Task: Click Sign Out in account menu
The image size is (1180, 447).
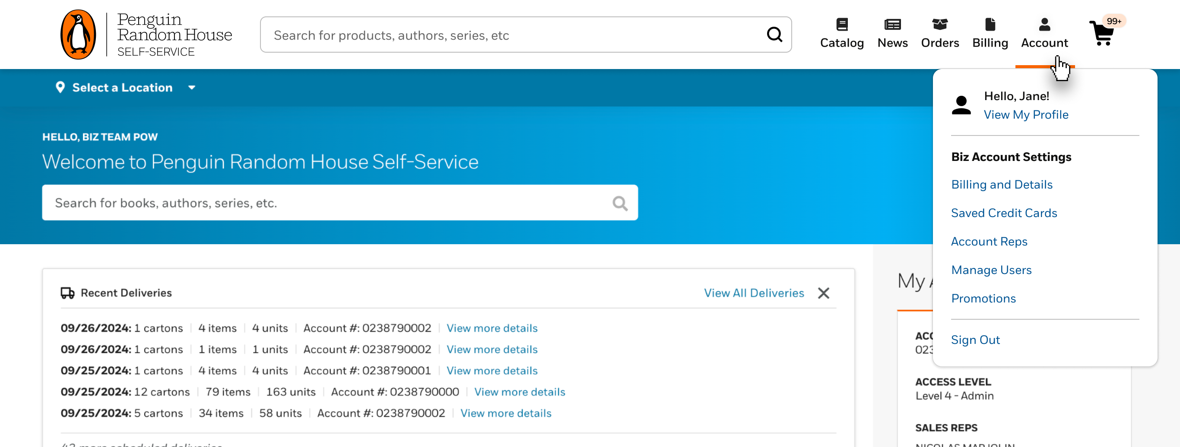Action: (975, 340)
